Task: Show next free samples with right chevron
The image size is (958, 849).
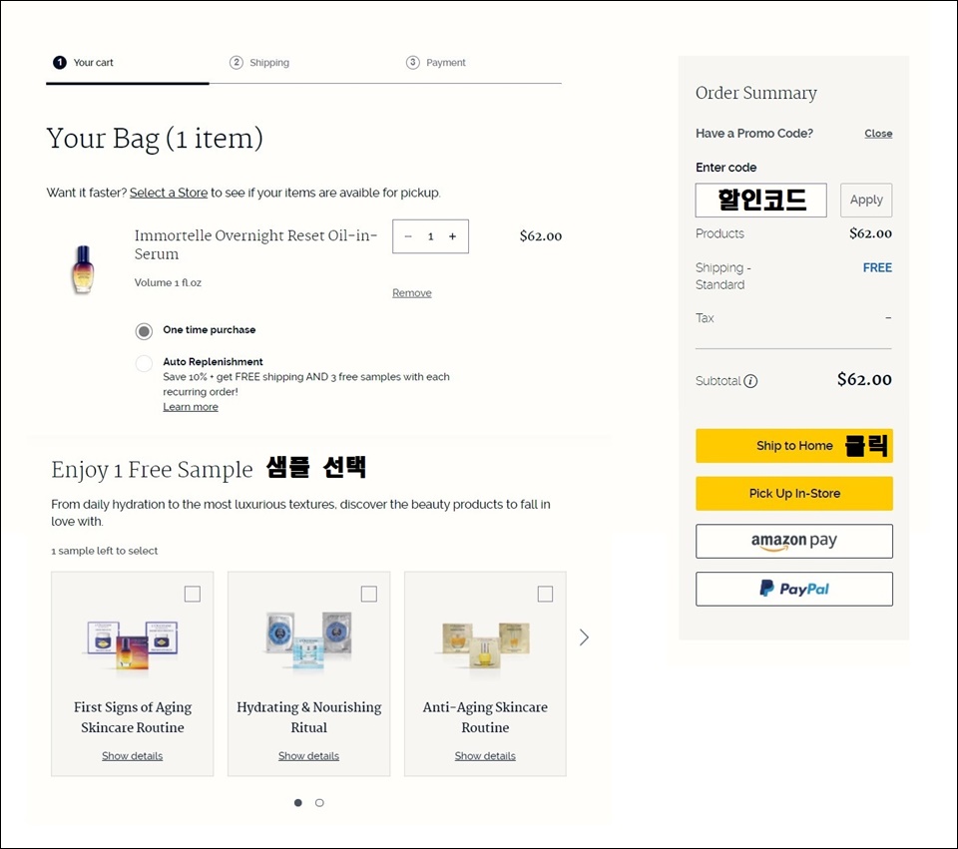Action: click(584, 637)
